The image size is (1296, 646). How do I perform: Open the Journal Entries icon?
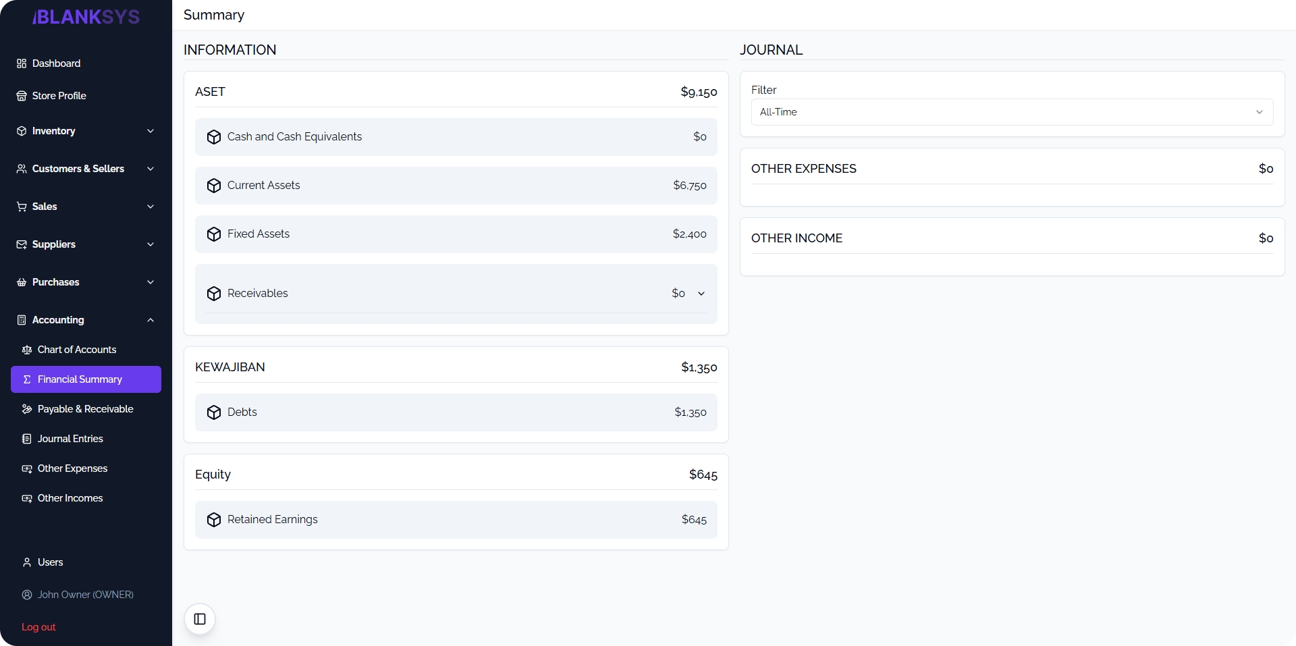tap(26, 439)
